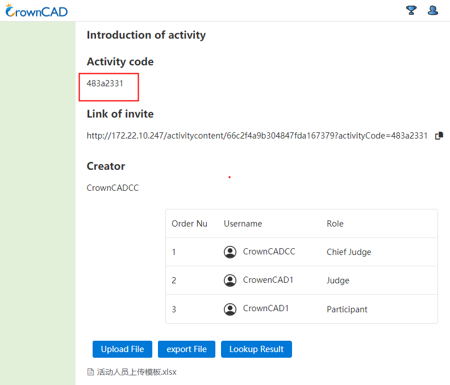
Task: Click the xlsx template file icon
Action: 90,372
